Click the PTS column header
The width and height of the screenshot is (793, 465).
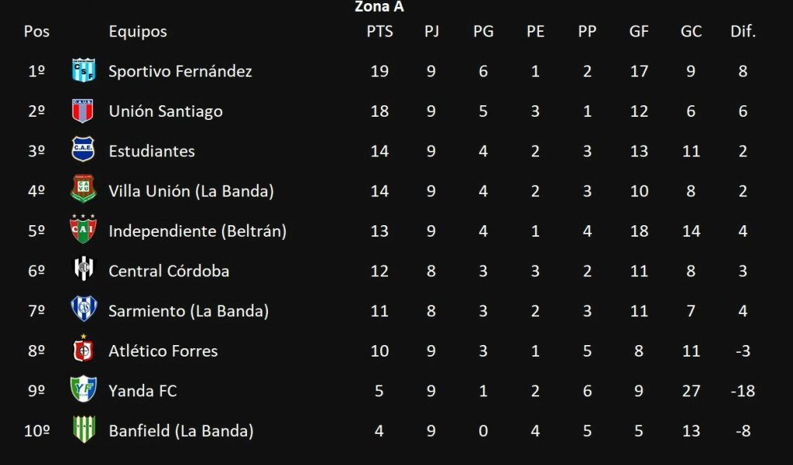point(379,32)
